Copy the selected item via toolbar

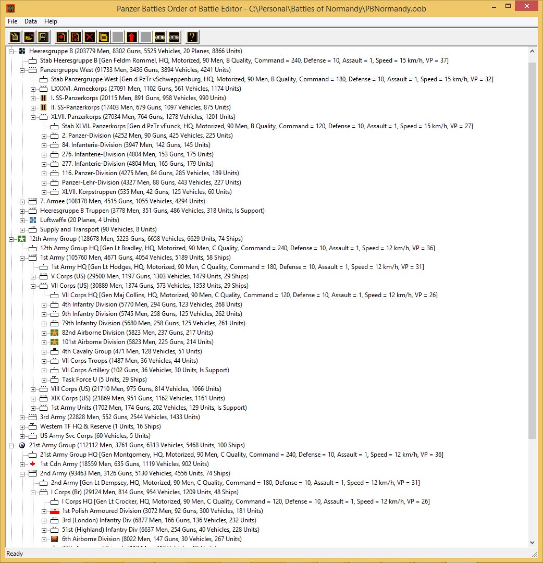tap(103, 37)
